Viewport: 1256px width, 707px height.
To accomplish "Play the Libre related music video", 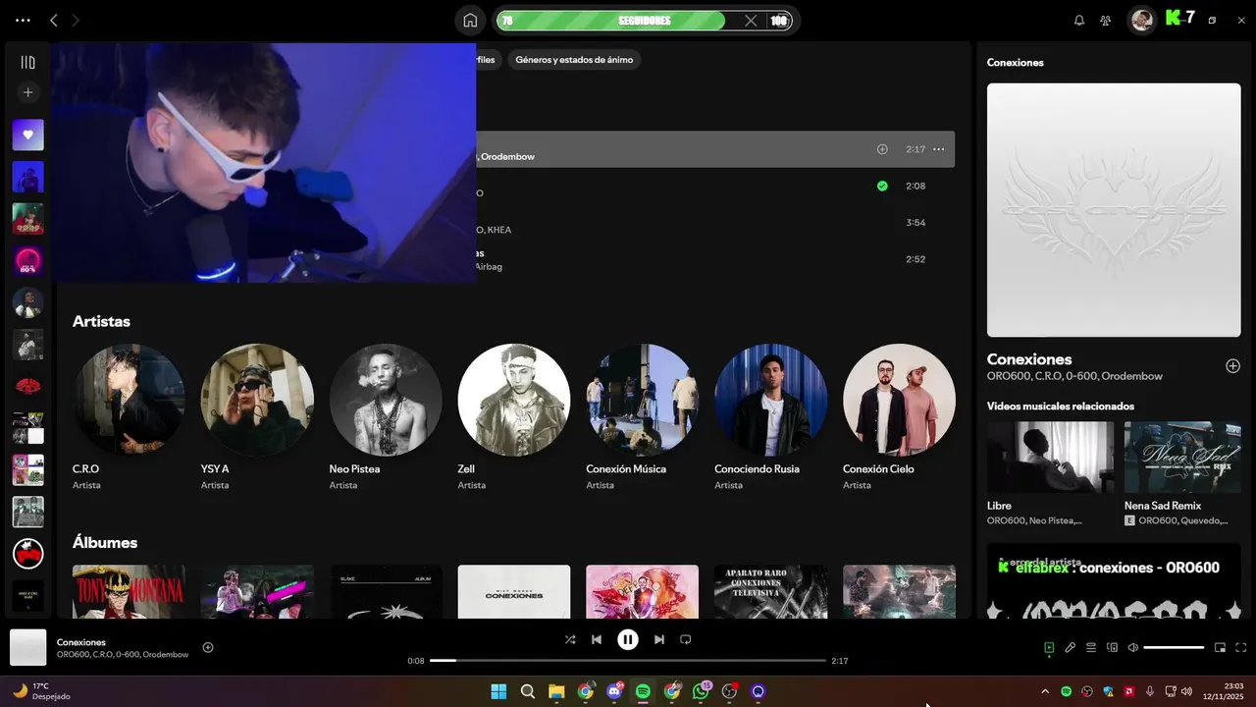I will click(x=1050, y=458).
